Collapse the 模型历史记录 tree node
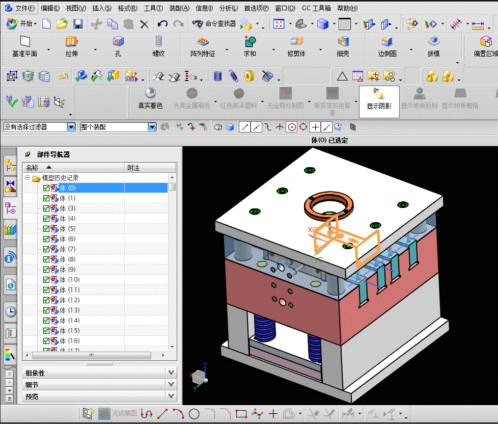 [x=27, y=178]
